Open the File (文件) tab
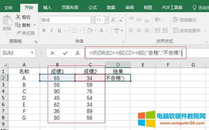 coord(8,8)
